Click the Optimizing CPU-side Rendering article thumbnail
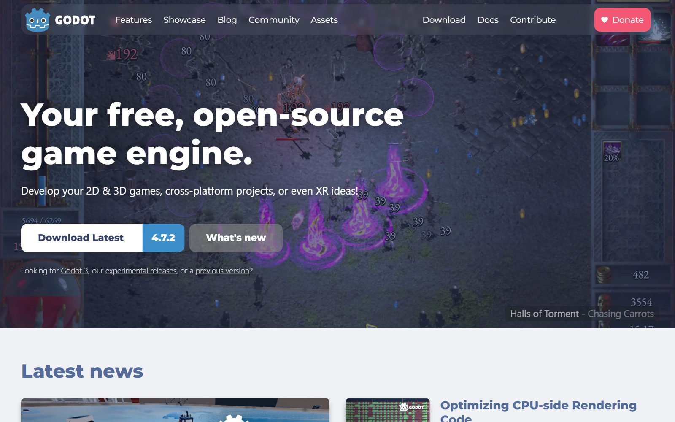The width and height of the screenshot is (675, 422). (x=387, y=410)
